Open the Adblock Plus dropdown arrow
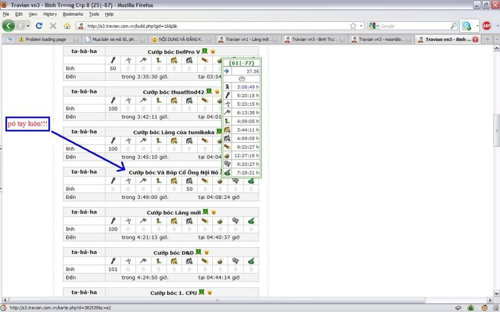Screen dimensions: 500x312 pyautogui.click(x=497, y=26)
